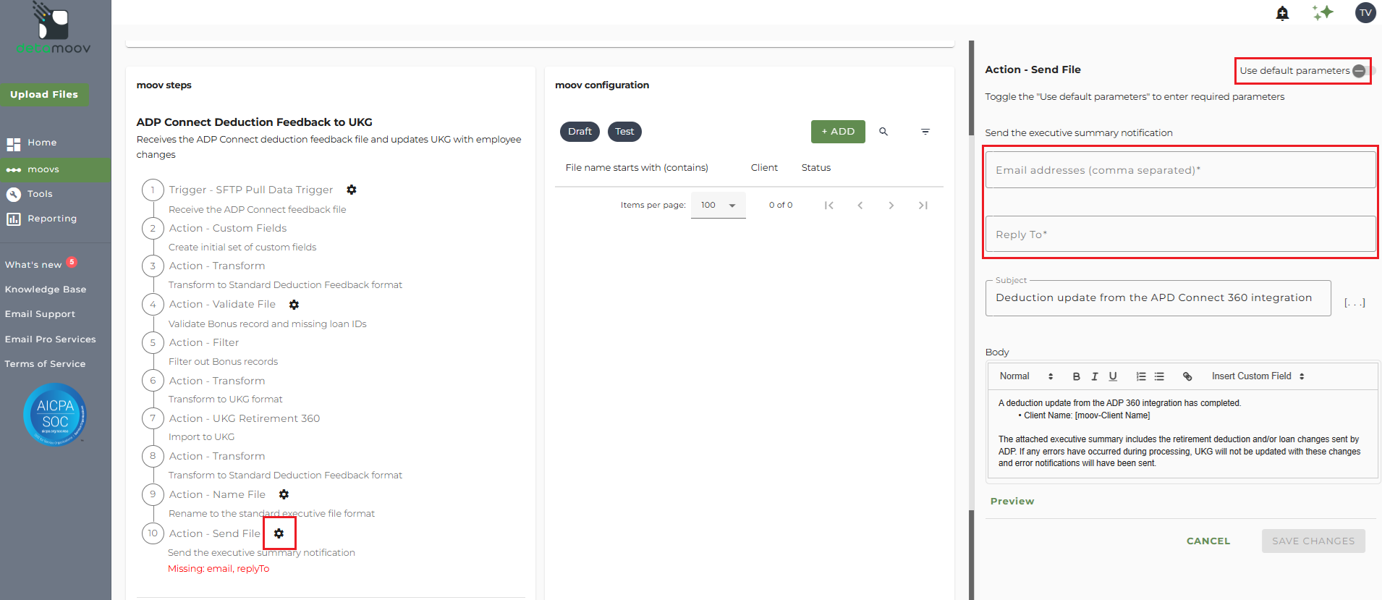This screenshot has height=600, width=1382.
Task: Select Action - UKG Retirement 360 step
Action: (x=245, y=418)
